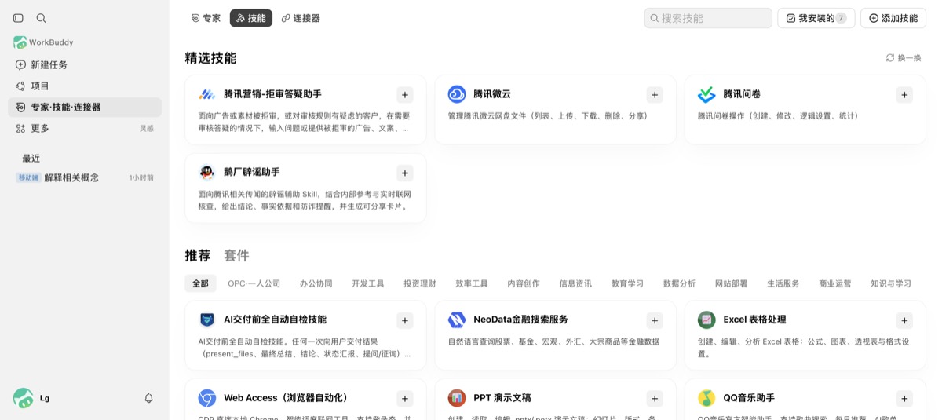Add Web Access skill with plus
Viewport: 942px width, 420px height.
(405, 399)
